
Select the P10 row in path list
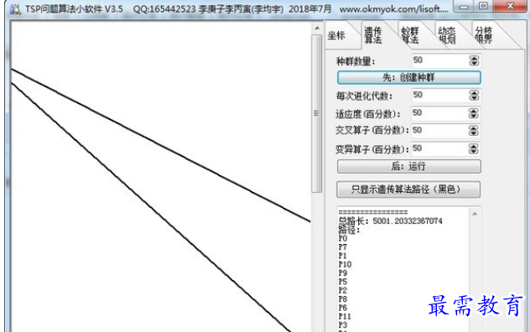(346, 264)
